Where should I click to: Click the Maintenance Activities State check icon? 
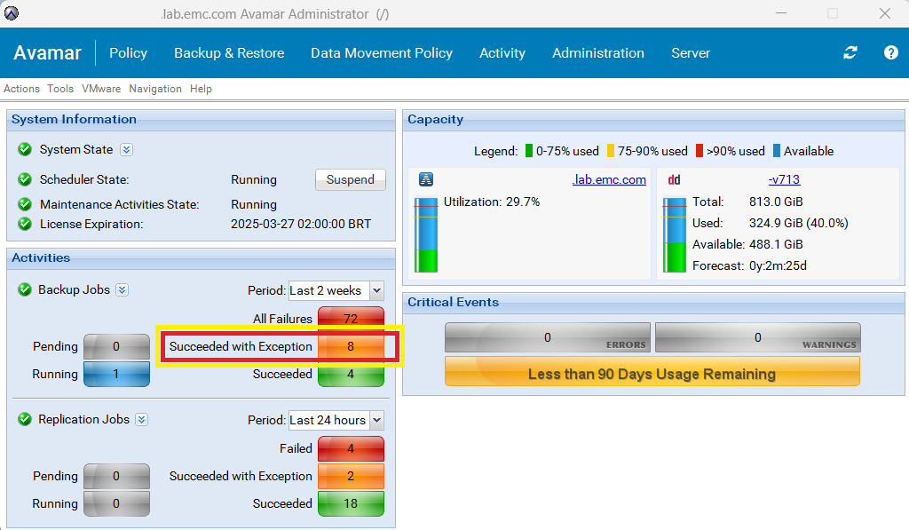click(24, 204)
